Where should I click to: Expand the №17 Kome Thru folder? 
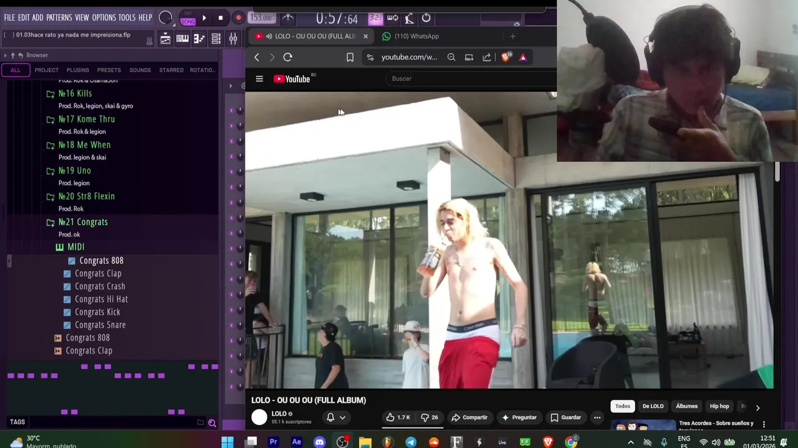coord(80,119)
